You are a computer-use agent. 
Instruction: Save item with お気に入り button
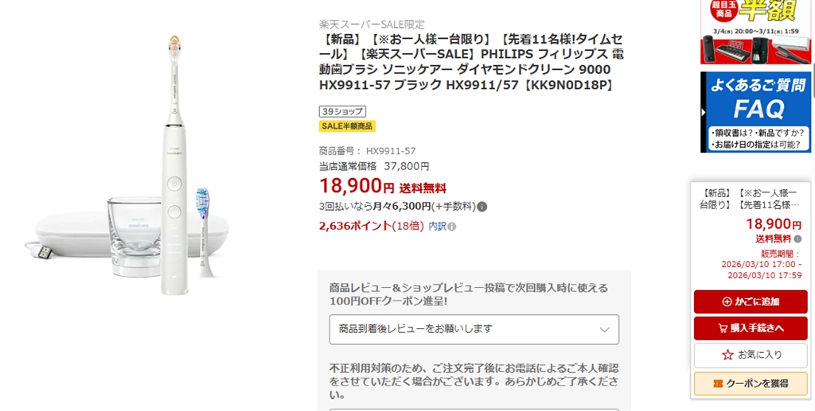coord(751,355)
